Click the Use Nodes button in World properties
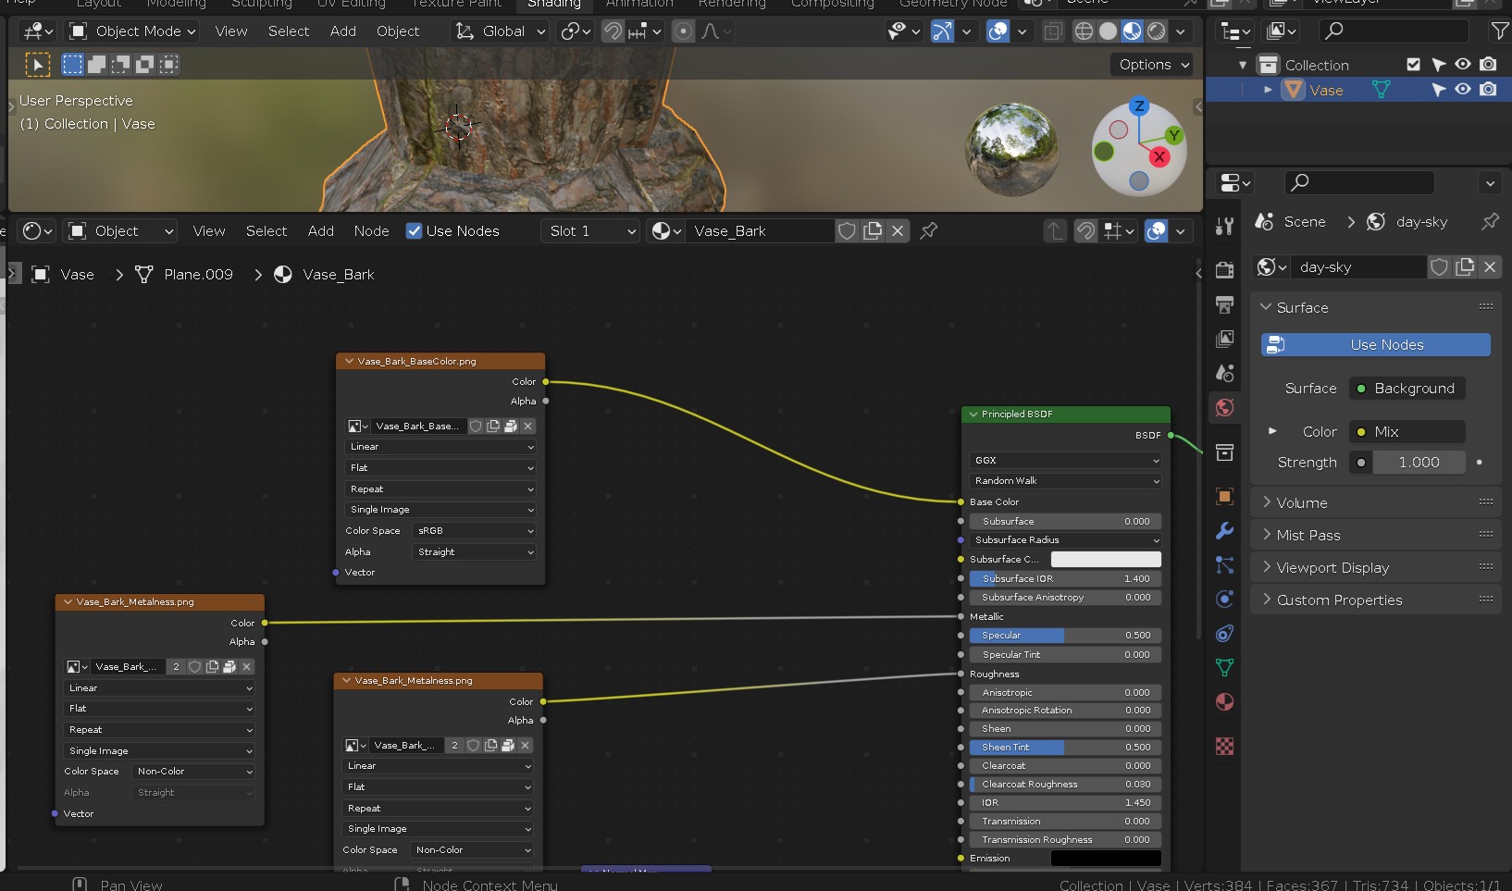Viewport: 1512px width, 891px height. [x=1376, y=345]
